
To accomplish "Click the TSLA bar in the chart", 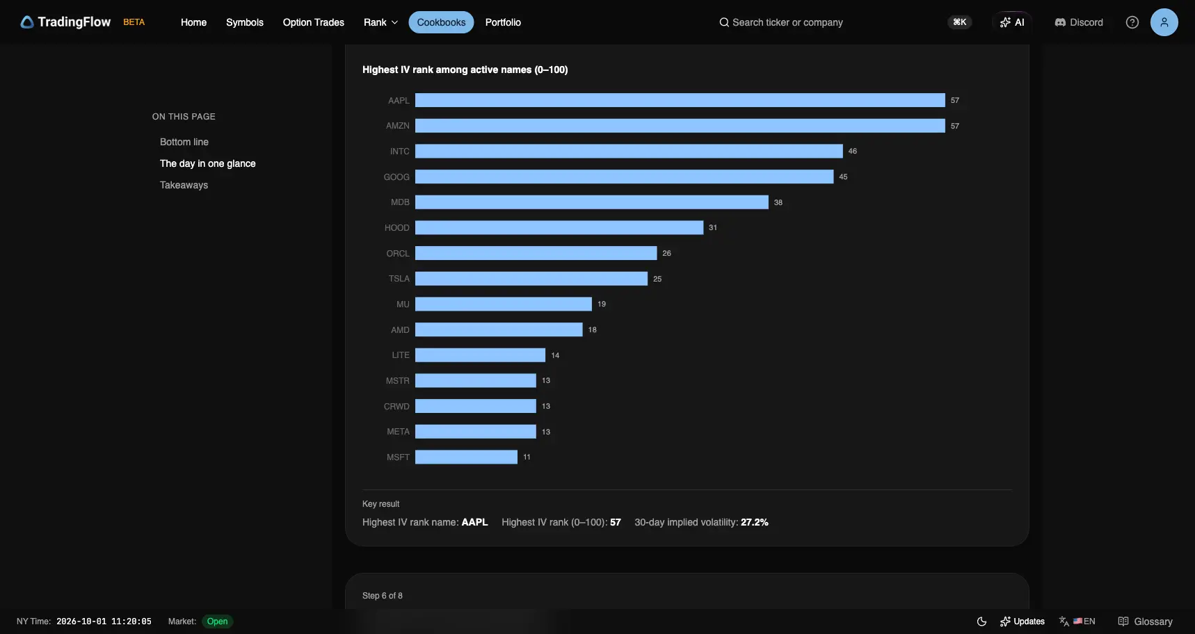I will point(531,279).
